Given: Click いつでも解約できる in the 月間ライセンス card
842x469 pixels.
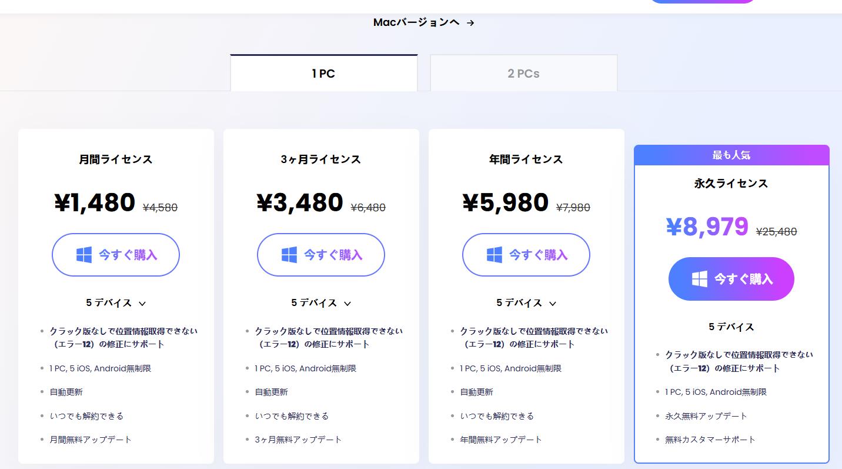Looking at the screenshot, I should pyautogui.click(x=87, y=416).
